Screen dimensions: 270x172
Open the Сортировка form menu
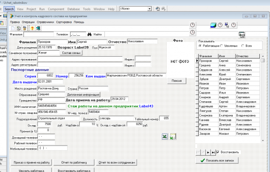click(64, 22)
